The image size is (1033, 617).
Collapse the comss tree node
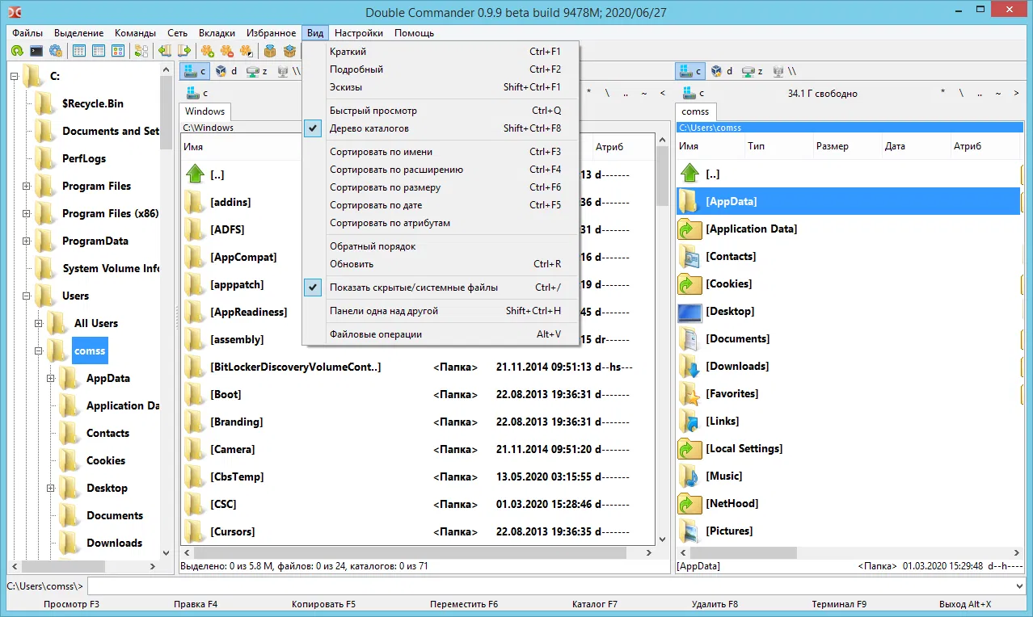tap(39, 351)
